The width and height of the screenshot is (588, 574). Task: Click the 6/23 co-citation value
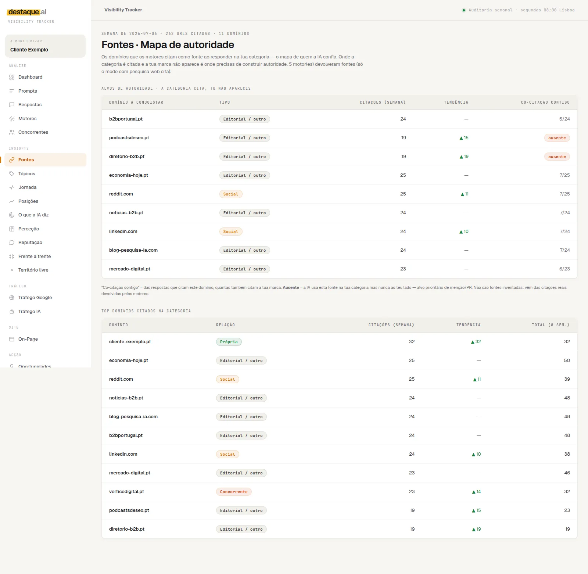(564, 269)
